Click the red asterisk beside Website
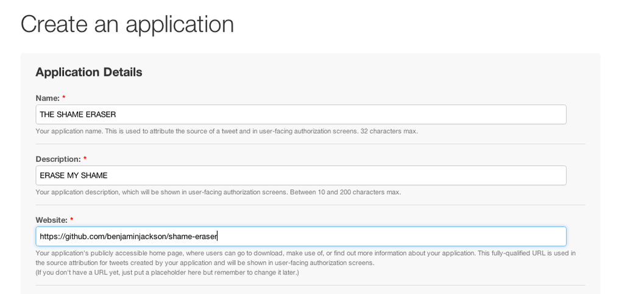The image size is (624, 294). [x=72, y=219]
